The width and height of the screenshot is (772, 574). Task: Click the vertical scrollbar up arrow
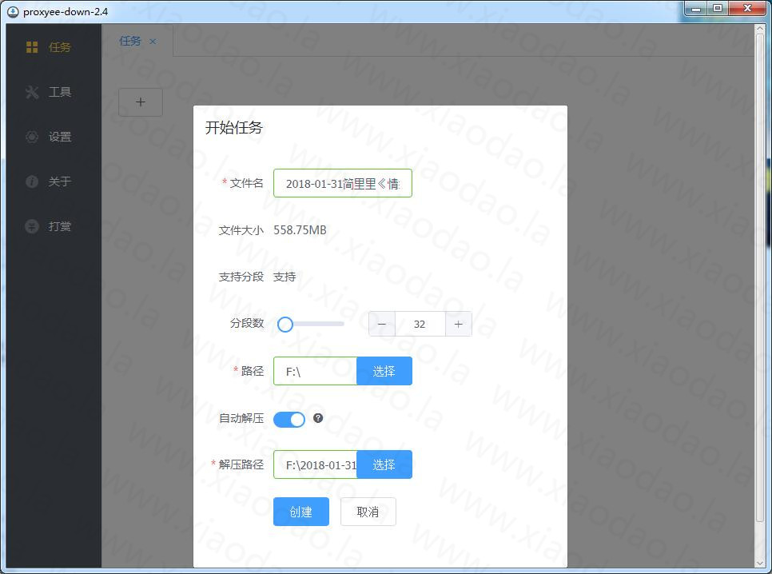tap(760, 29)
